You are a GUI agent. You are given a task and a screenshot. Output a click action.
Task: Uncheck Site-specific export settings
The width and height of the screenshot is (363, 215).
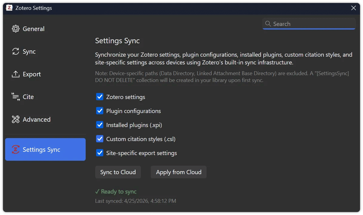click(100, 153)
